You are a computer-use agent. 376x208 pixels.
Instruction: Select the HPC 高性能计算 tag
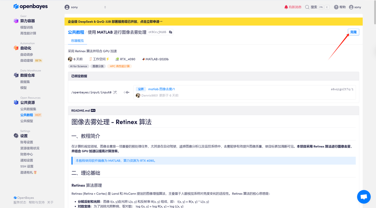click(120, 66)
